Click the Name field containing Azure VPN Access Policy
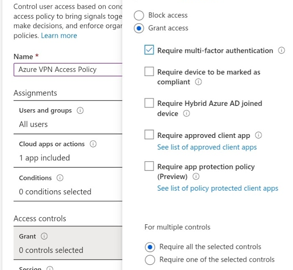The height and width of the screenshot is (270, 293). pos(67,70)
